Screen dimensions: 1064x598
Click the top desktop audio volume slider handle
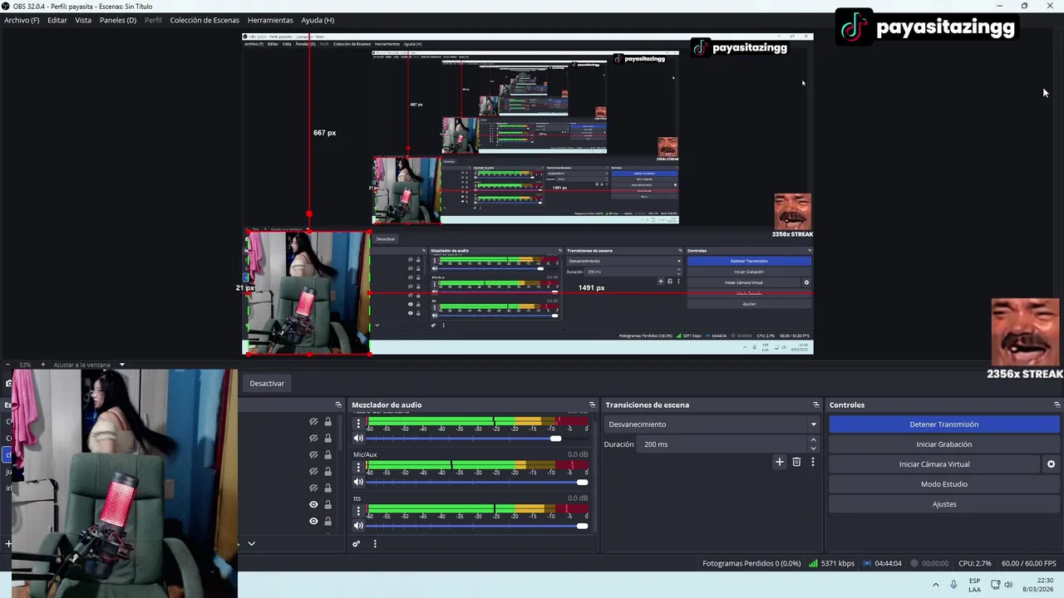pyautogui.click(x=555, y=439)
